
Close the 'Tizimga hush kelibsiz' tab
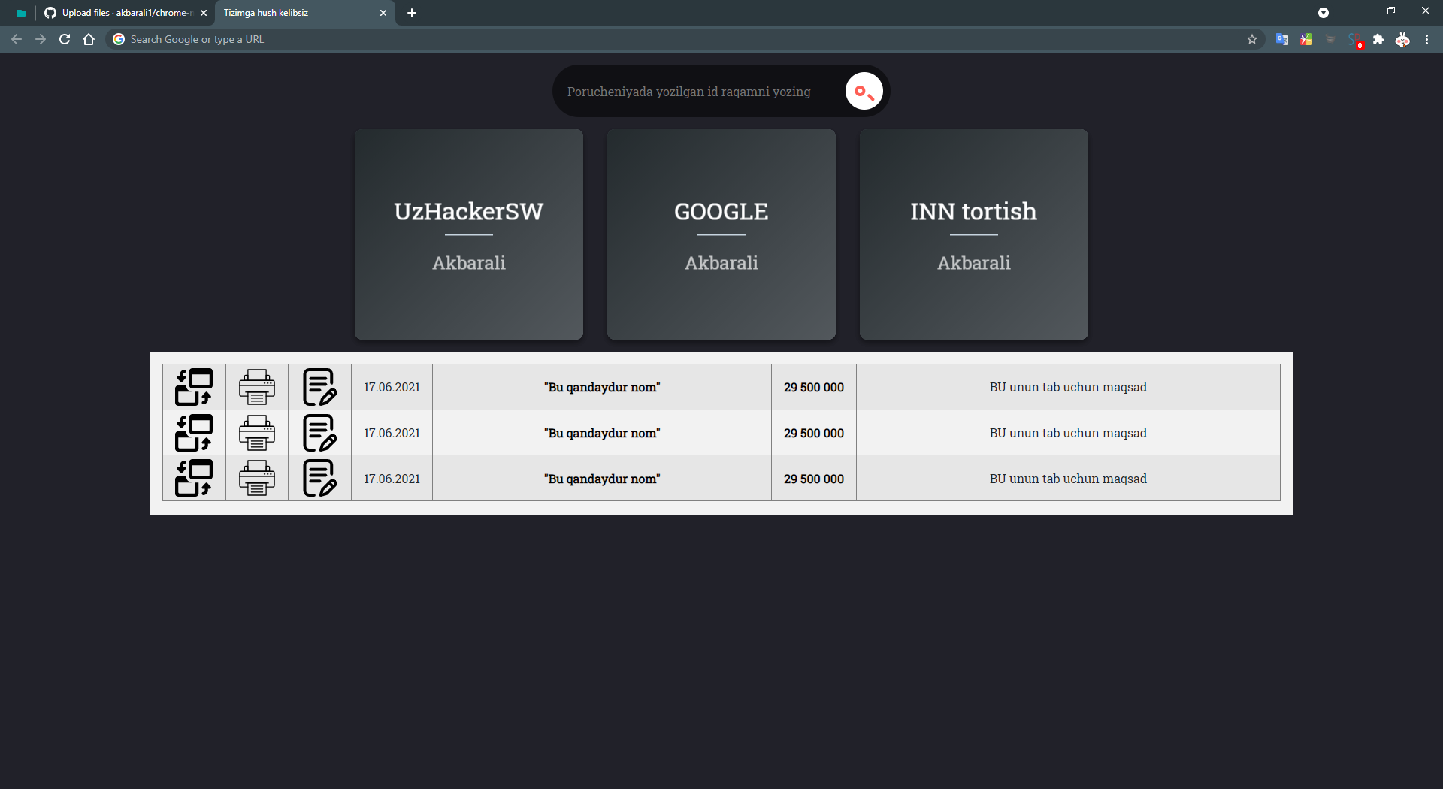pos(383,13)
